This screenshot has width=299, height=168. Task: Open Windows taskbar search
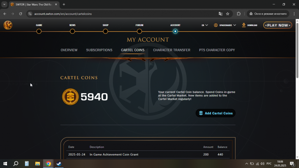click(x=16, y=164)
